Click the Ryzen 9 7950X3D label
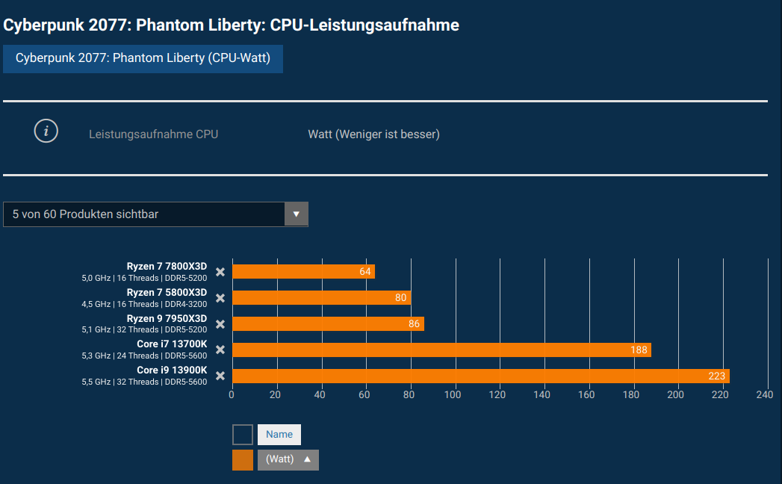The image size is (782, 484). (x=167, y=318)
